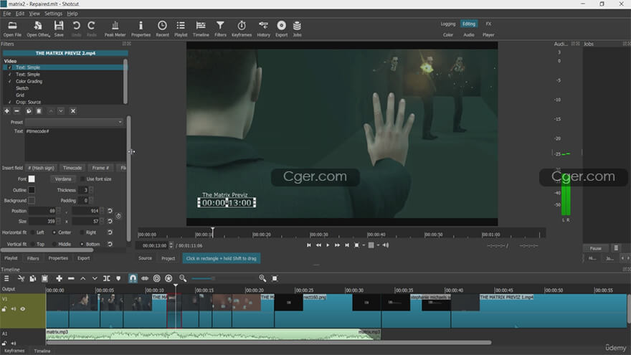Click zoom timeline to fit icon
Screen dimensions: 631x355
tap(275, 278)
